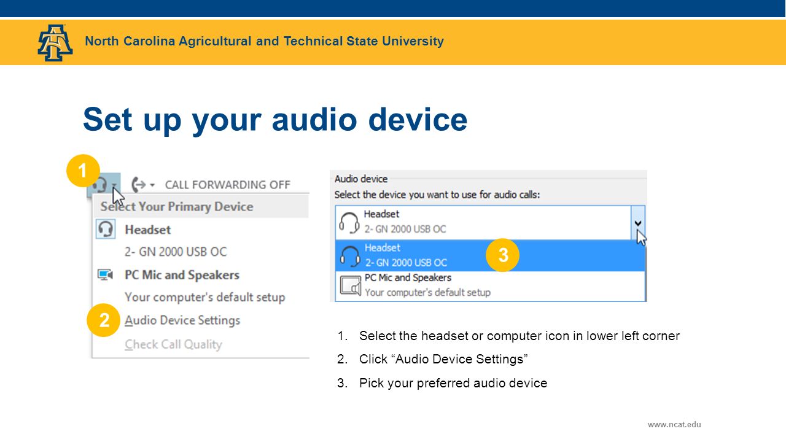Choose Headset as primary device
The image size is (786, 442).
tap(147, 230)
